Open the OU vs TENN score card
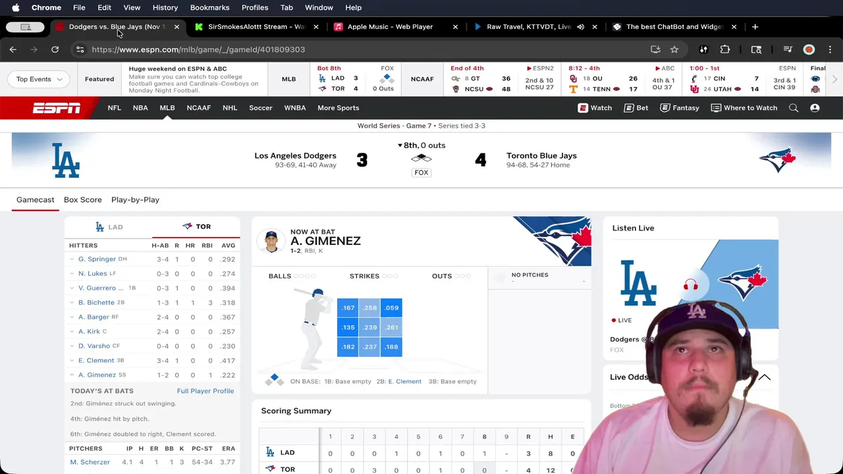The height and width of the screenshot is (474, 843). pos(621,79)
